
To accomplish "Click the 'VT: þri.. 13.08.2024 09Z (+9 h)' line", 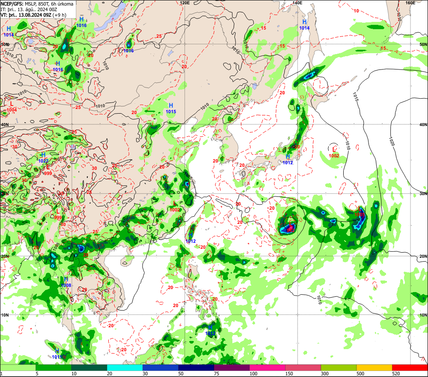I will pos(33,15).
